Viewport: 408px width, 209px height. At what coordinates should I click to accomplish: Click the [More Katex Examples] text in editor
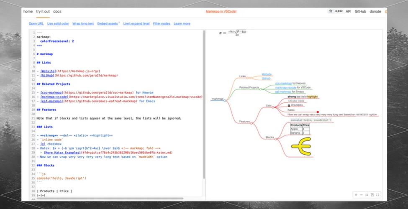[x=62, y=153]
